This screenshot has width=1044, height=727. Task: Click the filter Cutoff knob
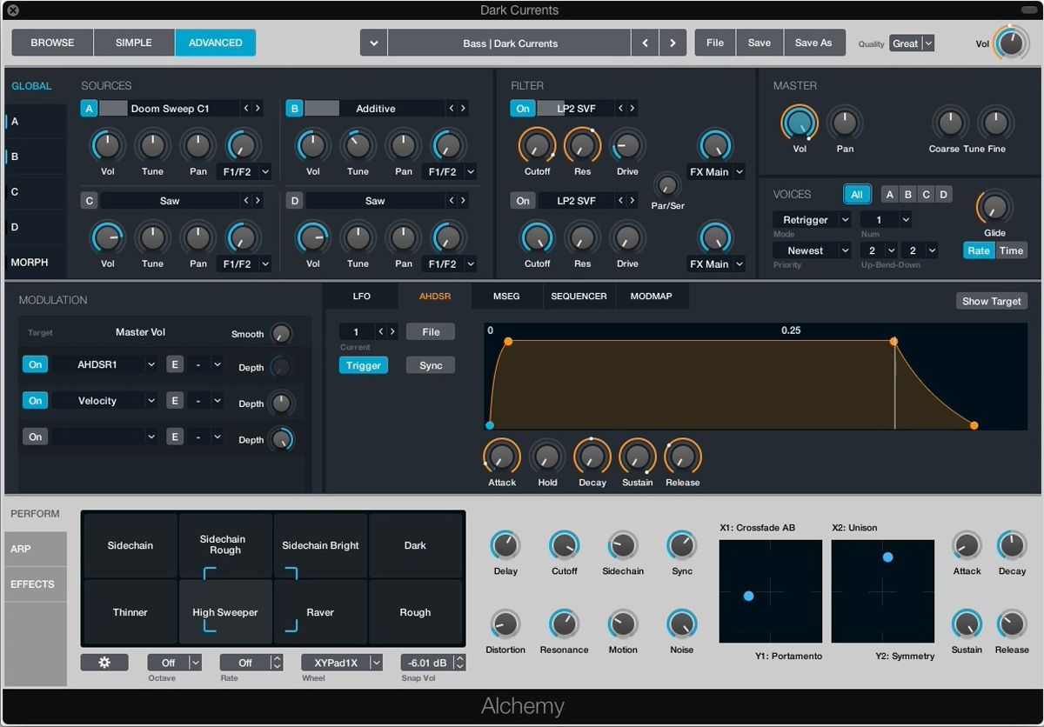click(536, 148)
